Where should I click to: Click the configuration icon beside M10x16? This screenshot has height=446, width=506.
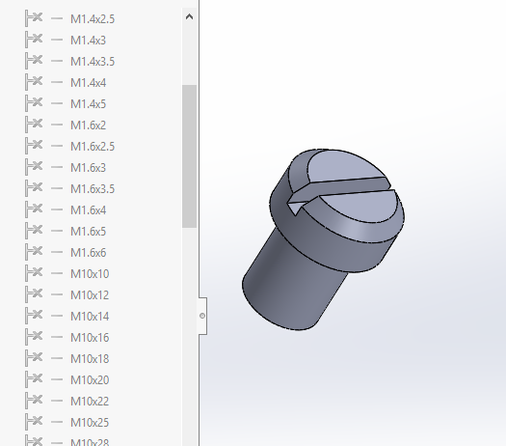(34, 337)
